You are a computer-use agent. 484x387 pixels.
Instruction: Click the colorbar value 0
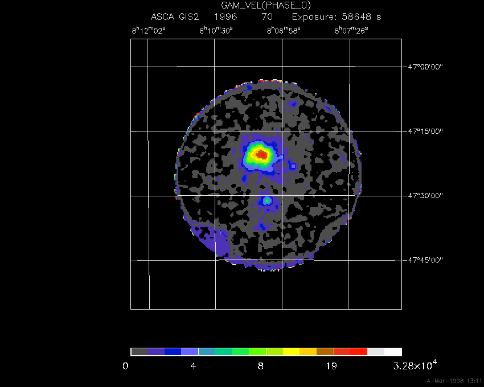pyautogui.click(x=125, y=367)
